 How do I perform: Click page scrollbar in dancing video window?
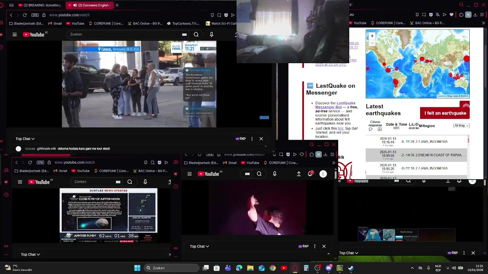[x=335, y=175]
